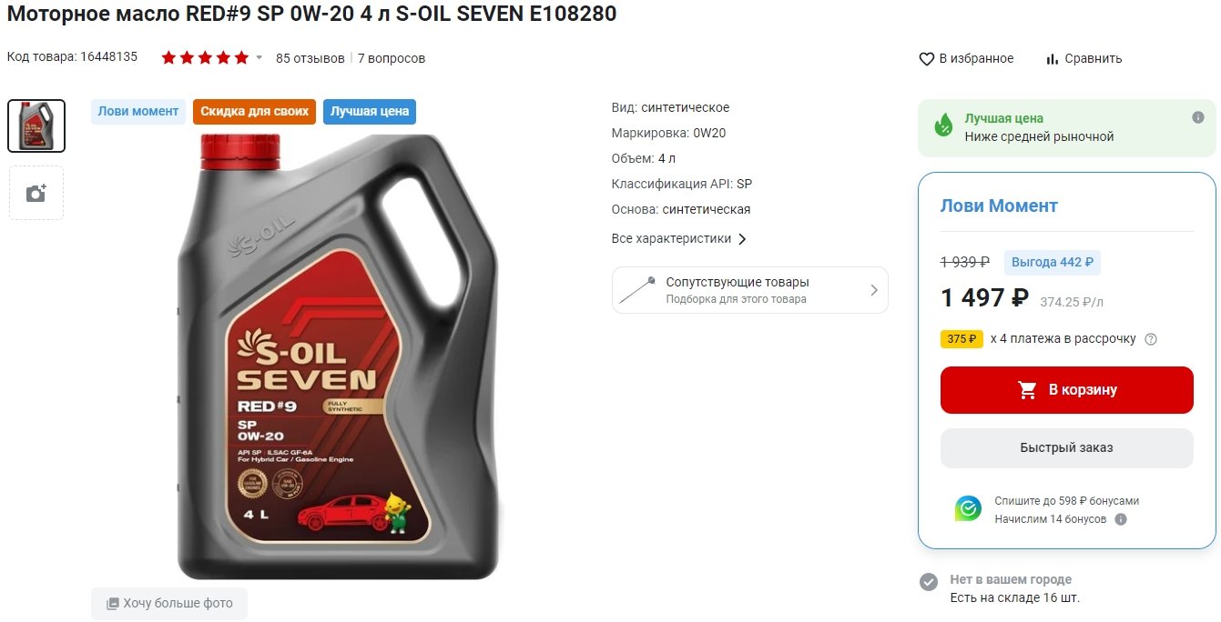Click the Сравнить bar chart icon
The height and width of the screenshot is (622, 1221).
point(1053,58)
